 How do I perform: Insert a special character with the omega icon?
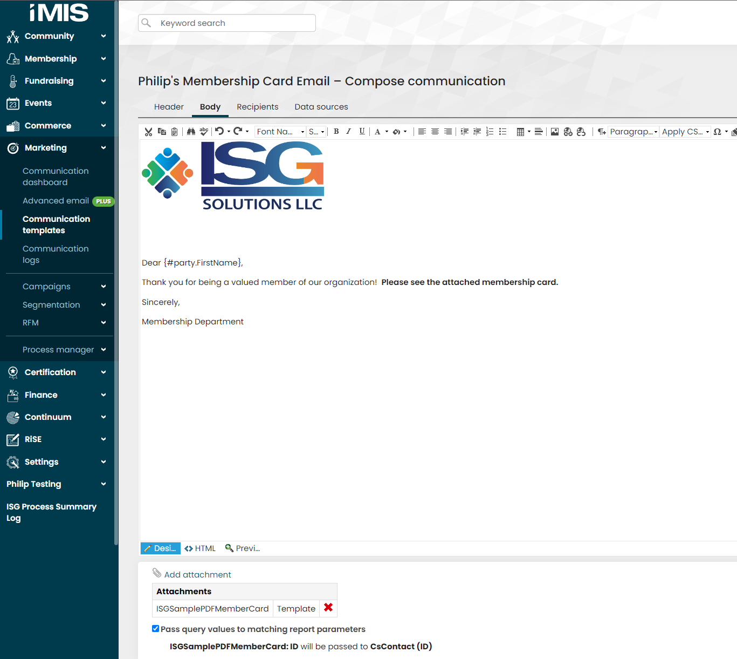point(718,131)
